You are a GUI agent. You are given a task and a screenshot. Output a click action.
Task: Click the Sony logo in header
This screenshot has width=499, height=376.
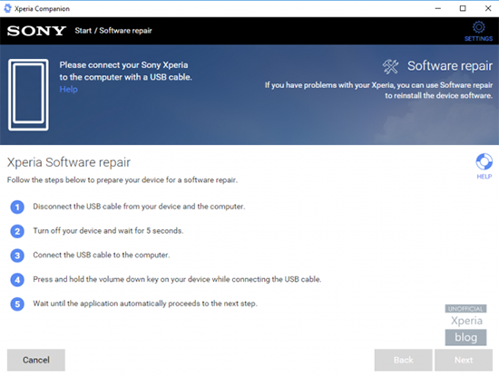coord(36,31)
